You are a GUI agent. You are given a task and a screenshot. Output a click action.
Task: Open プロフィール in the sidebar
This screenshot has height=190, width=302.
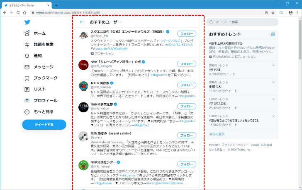[x=46, y=100]
